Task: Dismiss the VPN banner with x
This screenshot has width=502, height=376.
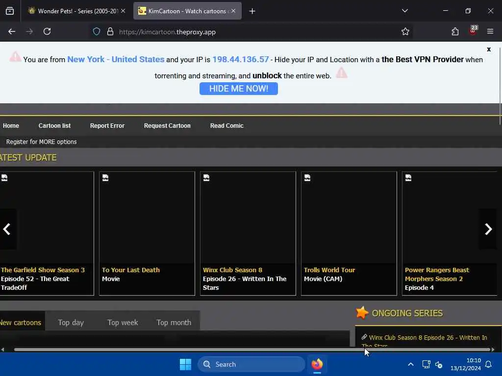Action: (489, 49)
